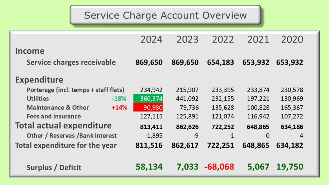
Task: Click the red highlighted 90,980 Maintenance cell
Action: click(148, 107)
